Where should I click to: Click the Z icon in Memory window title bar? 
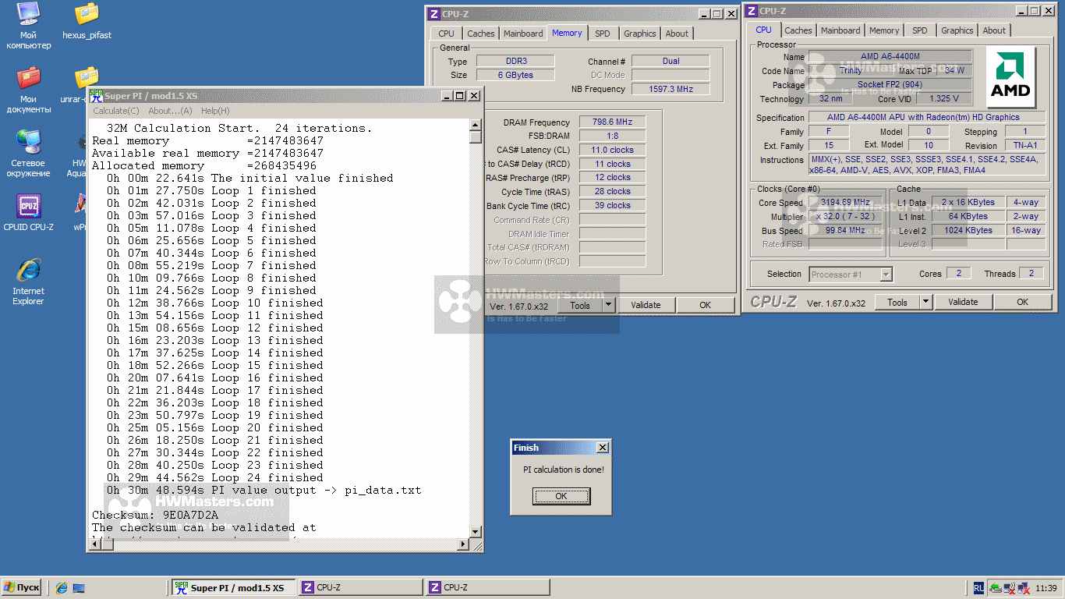coord(434,13)
